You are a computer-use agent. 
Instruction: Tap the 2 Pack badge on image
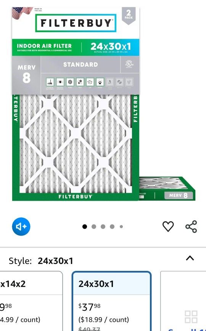pyautogui.click(x=129, y=15)
